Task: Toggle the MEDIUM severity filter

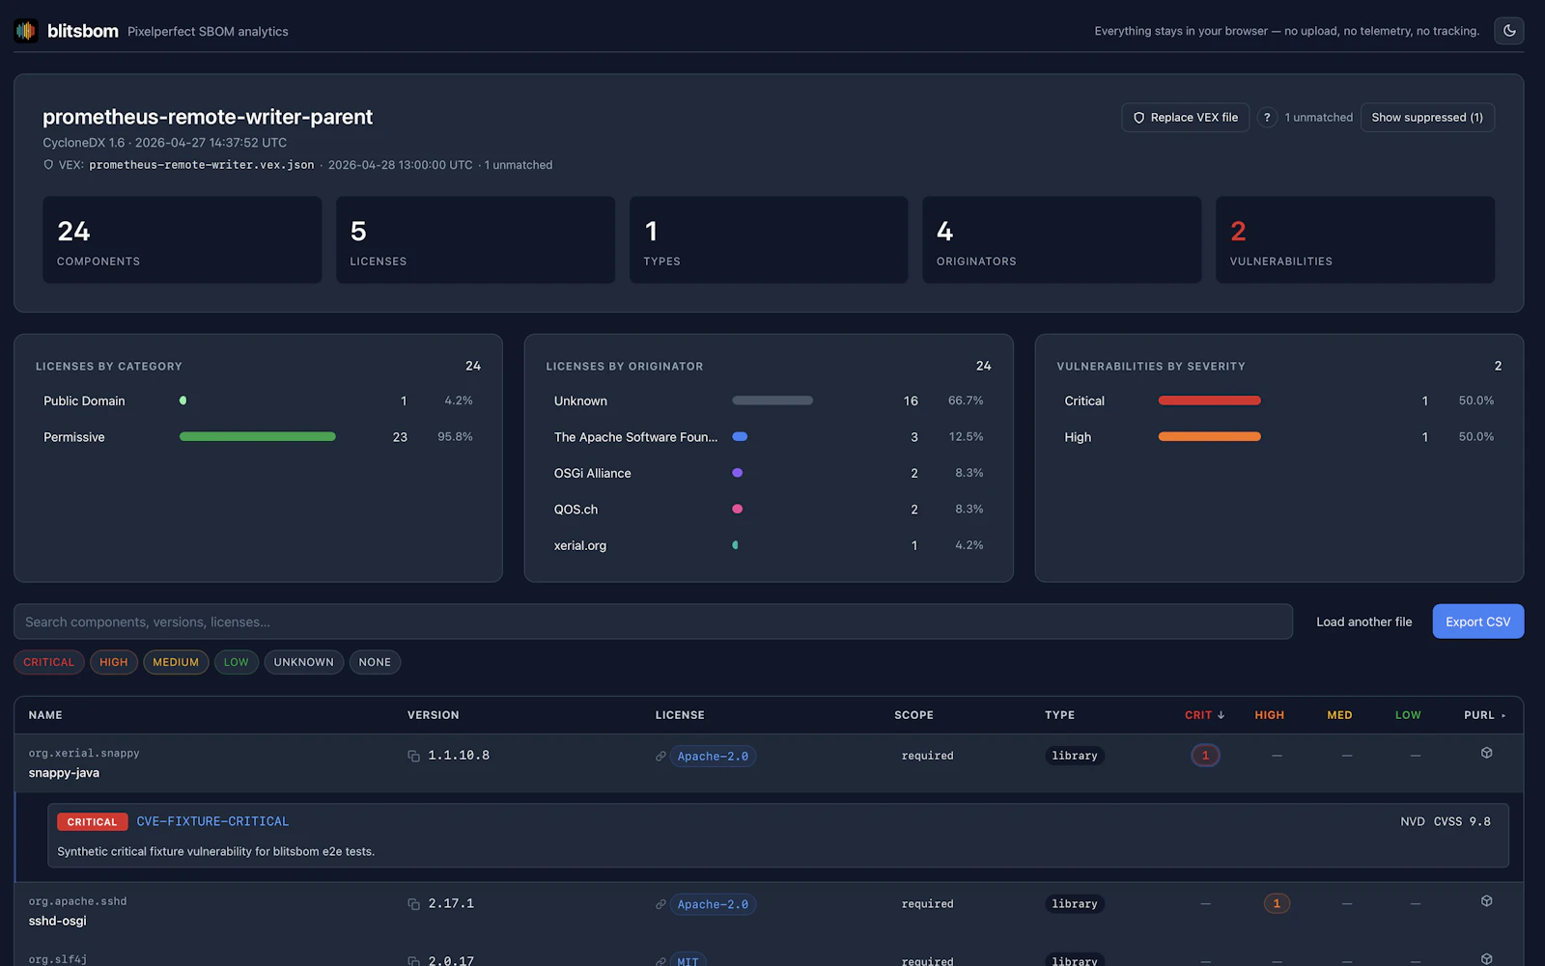Action: coord(176,662)
